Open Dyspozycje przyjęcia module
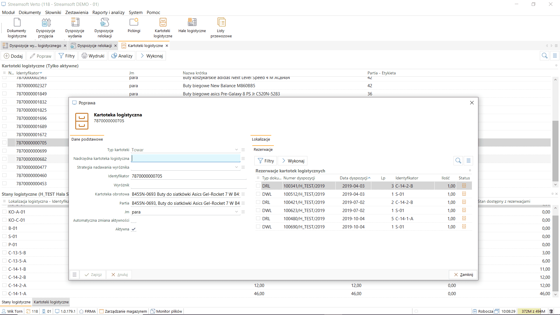The width and height of the screenshot is (560, 315). pos(45,28)
